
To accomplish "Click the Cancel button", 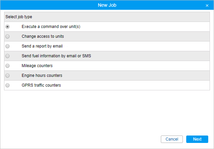I will click(x=172, y=139).
